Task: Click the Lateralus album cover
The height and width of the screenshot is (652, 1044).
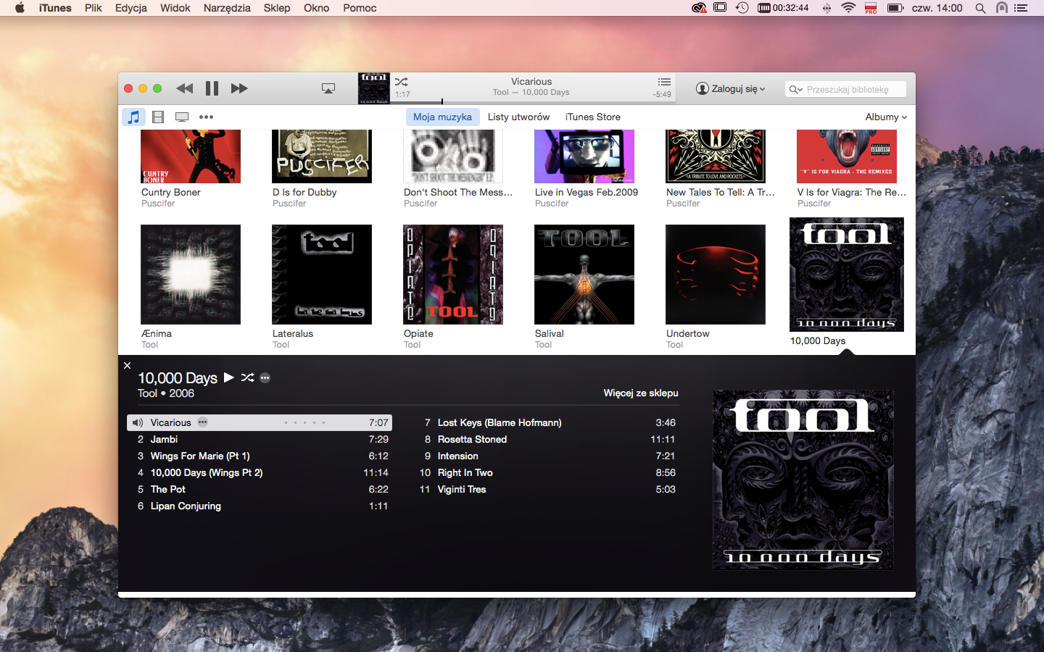Action: (x=322, y=275)
